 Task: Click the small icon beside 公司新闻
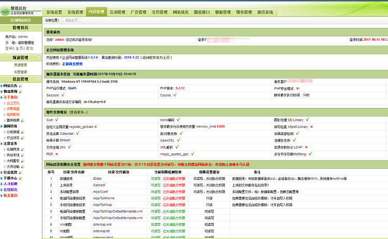point(22,132)
